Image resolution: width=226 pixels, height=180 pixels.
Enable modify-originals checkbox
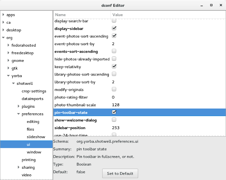114,89
